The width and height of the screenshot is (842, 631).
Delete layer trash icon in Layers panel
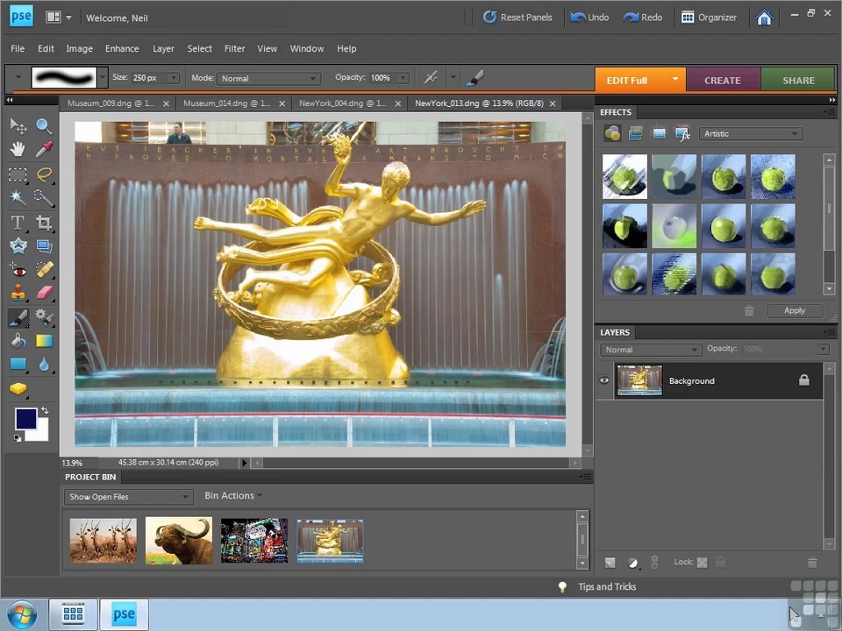pyautogui.click(x=812, y=563)
